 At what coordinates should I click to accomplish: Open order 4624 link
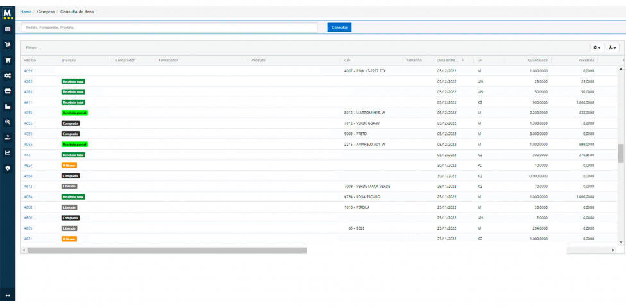(28, 165)
